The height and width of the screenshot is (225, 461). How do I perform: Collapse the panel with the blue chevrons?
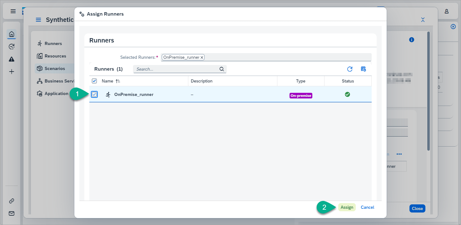[x=423, y=20]
